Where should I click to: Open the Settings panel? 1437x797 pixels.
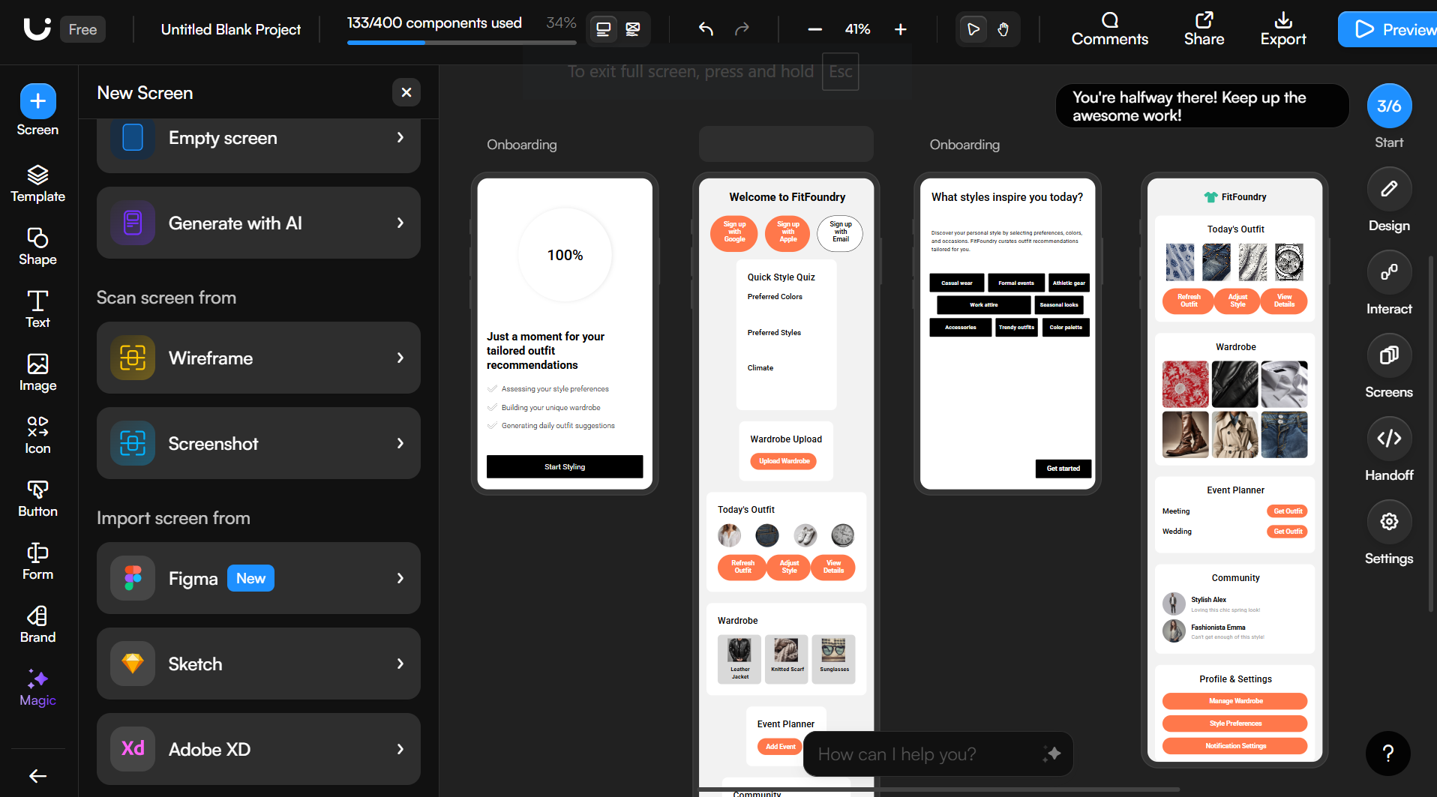coord(1389,533)
